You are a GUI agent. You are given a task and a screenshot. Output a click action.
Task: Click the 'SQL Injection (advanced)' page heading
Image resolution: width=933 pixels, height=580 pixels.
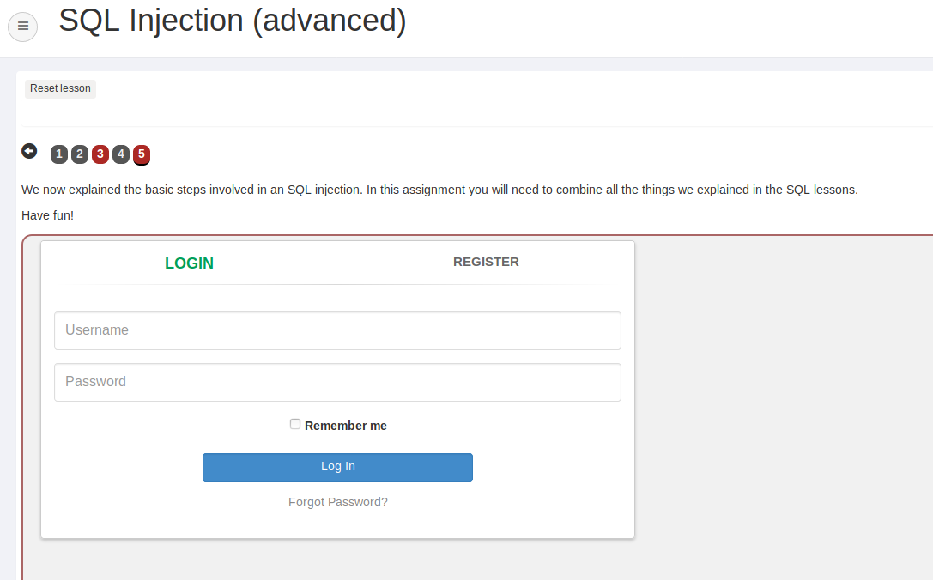[233, 21]
